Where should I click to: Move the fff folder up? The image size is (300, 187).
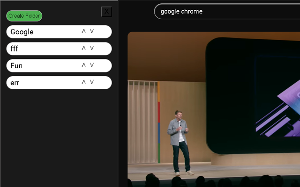tap(83, 48)
